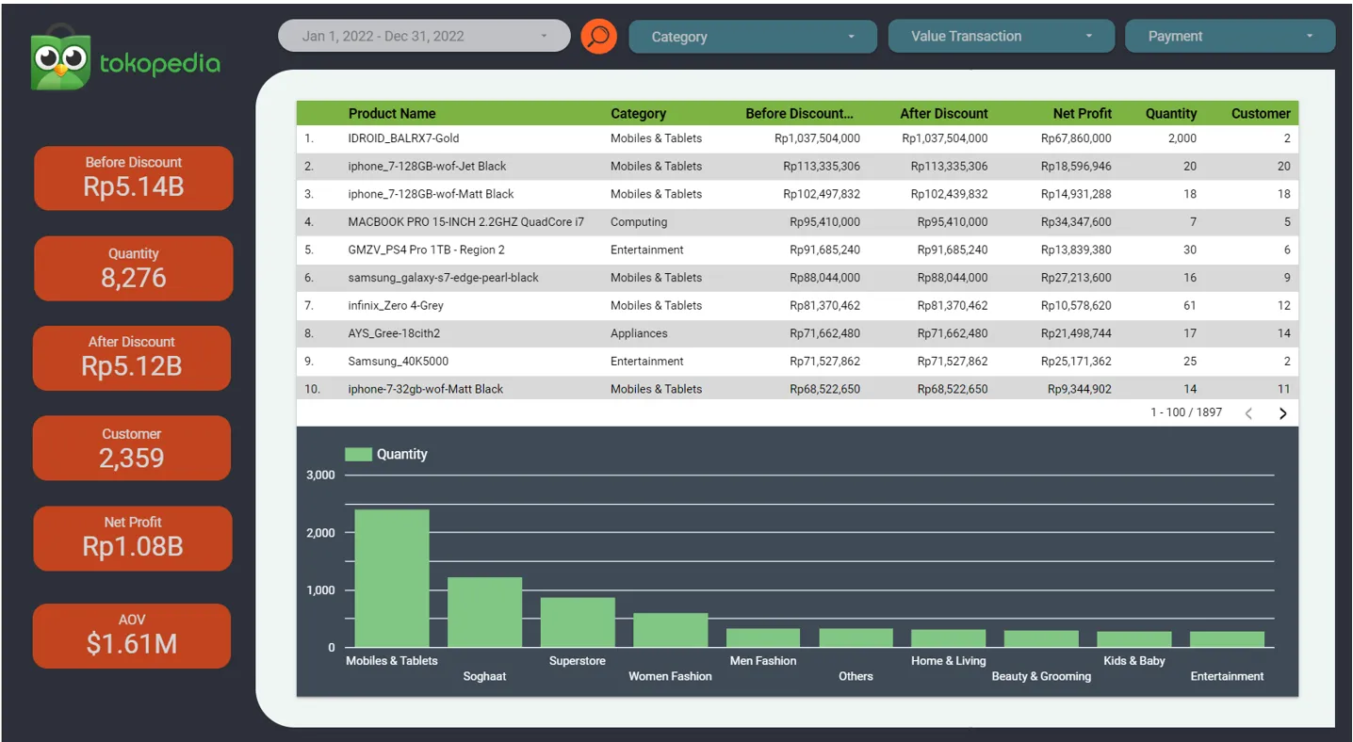Image resolution: width=1353 pixels, height=742 pixels.
Task: Click the Women Fashion bar
Action: pyautogui.click(x=670, y=631)
